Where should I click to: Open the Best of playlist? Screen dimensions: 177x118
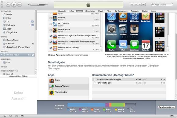[9, 74]
